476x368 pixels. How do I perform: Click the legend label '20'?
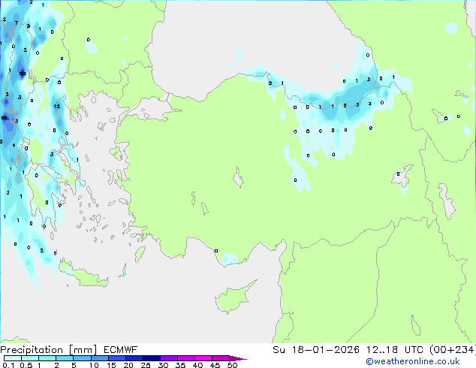pos(128,365)
